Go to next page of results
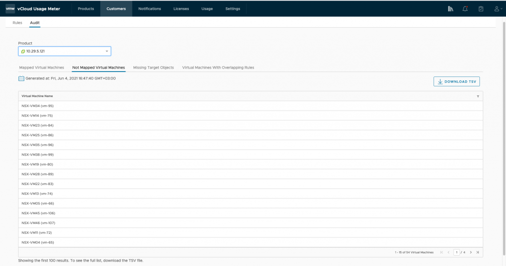This screenshot has height=266, width=506. tap(471, 252)
